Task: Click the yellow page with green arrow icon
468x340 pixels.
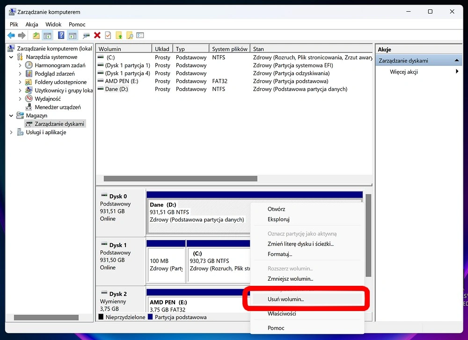Action: 119,35
